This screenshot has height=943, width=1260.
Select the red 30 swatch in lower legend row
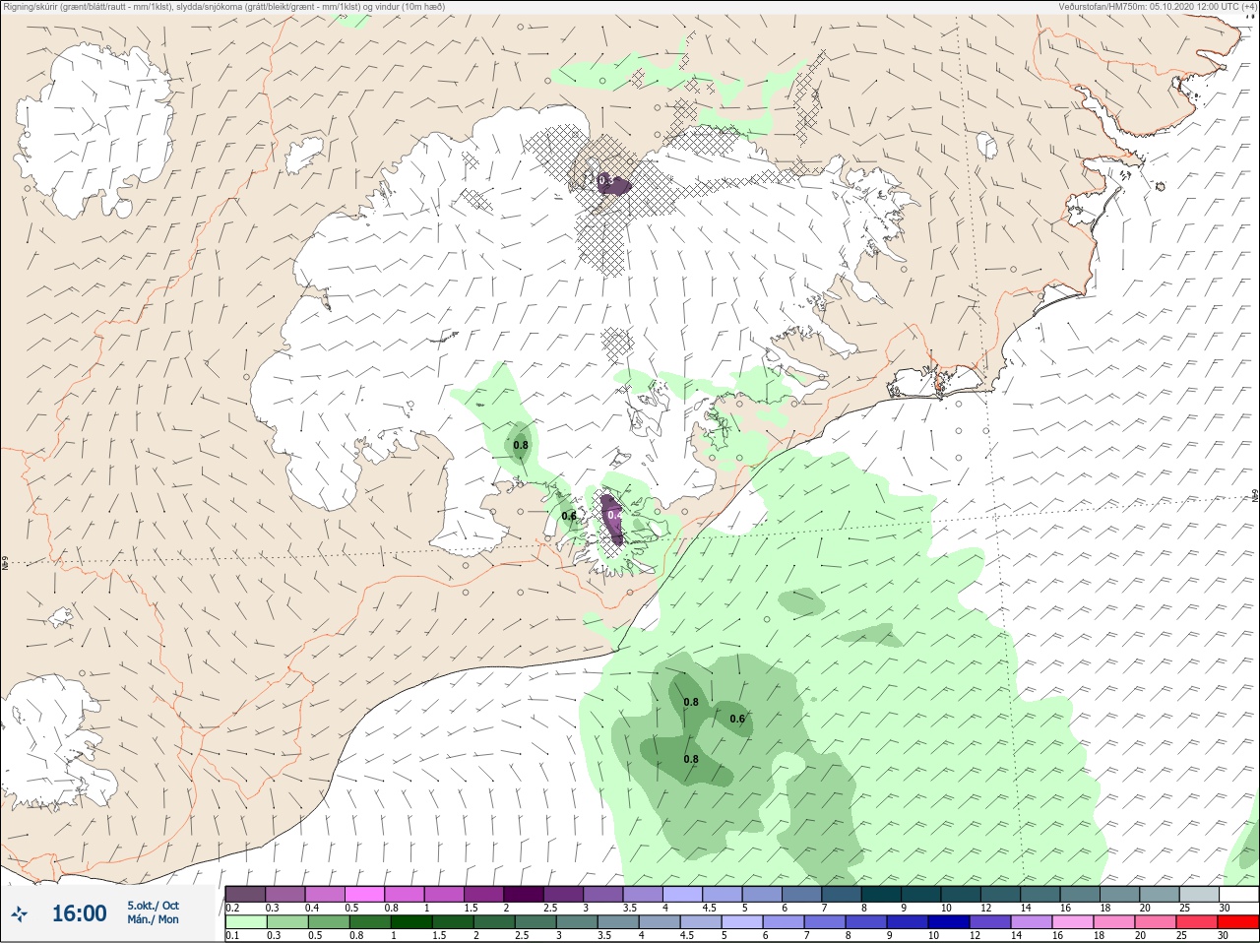pyautogui.click(x=1238, y=922)
